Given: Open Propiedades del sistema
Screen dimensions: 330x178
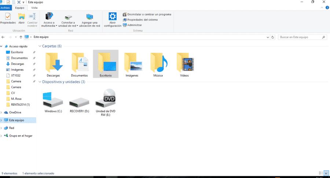Looking at the screenshot, I should pyautogui.click(x=140, y=19).
